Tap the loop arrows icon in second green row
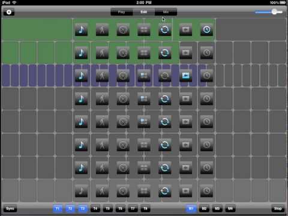The height and width of the screenshot is (216, 288). click(165, 53)
